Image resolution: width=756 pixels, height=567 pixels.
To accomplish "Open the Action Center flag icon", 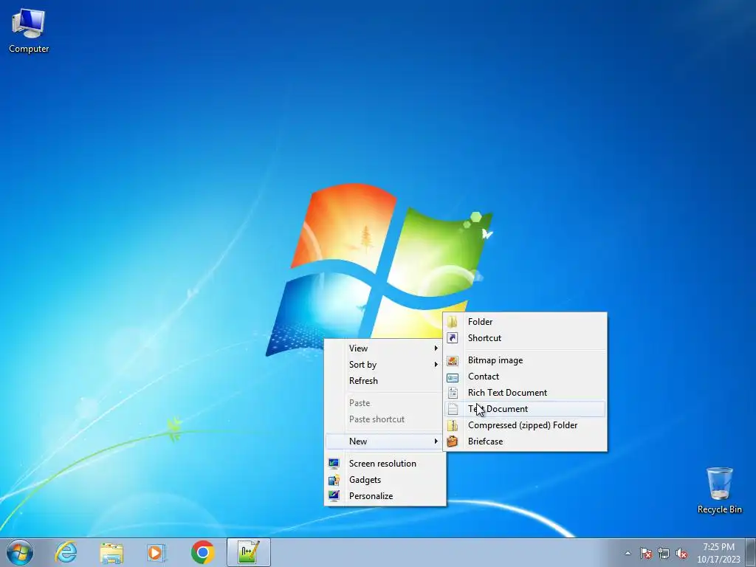I will point(646,553).
